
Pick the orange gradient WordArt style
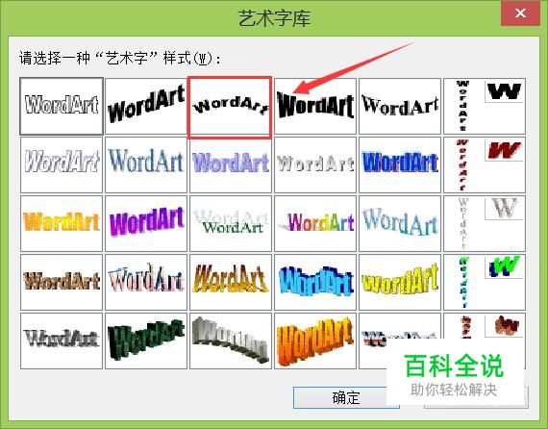click(62, 224)
